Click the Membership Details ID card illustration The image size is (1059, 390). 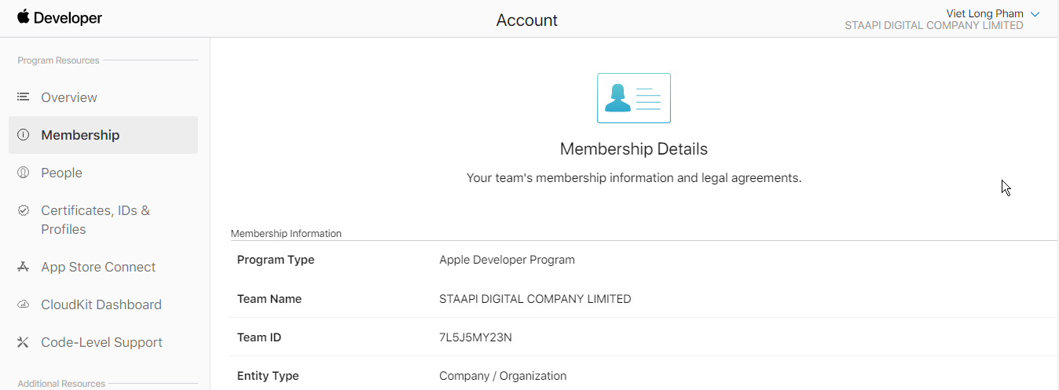pyautogui.click(x=633, y=98)
